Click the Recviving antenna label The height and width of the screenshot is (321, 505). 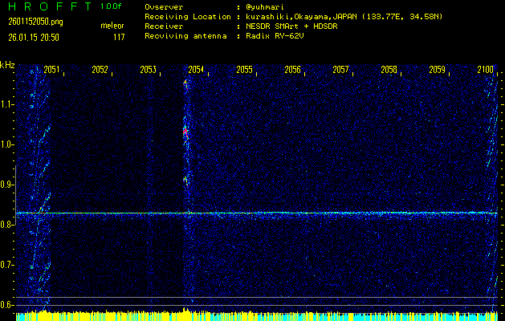coord(185,36)
